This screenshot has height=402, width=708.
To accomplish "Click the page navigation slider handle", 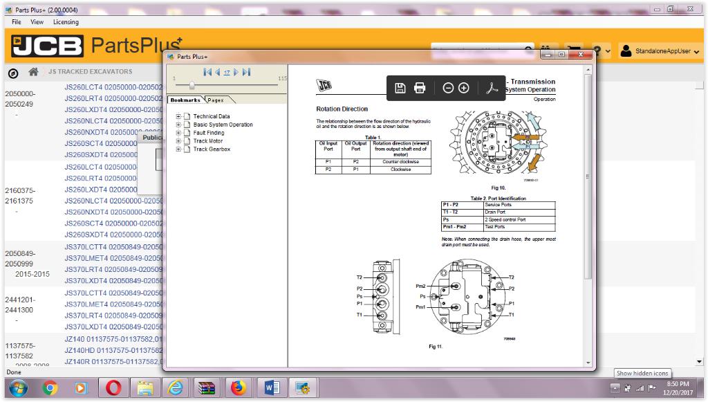I will click(192, 85).
